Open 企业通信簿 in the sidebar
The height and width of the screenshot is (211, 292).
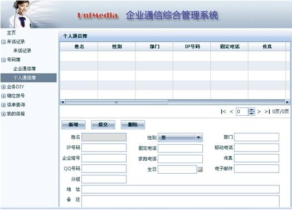(25, 68)
